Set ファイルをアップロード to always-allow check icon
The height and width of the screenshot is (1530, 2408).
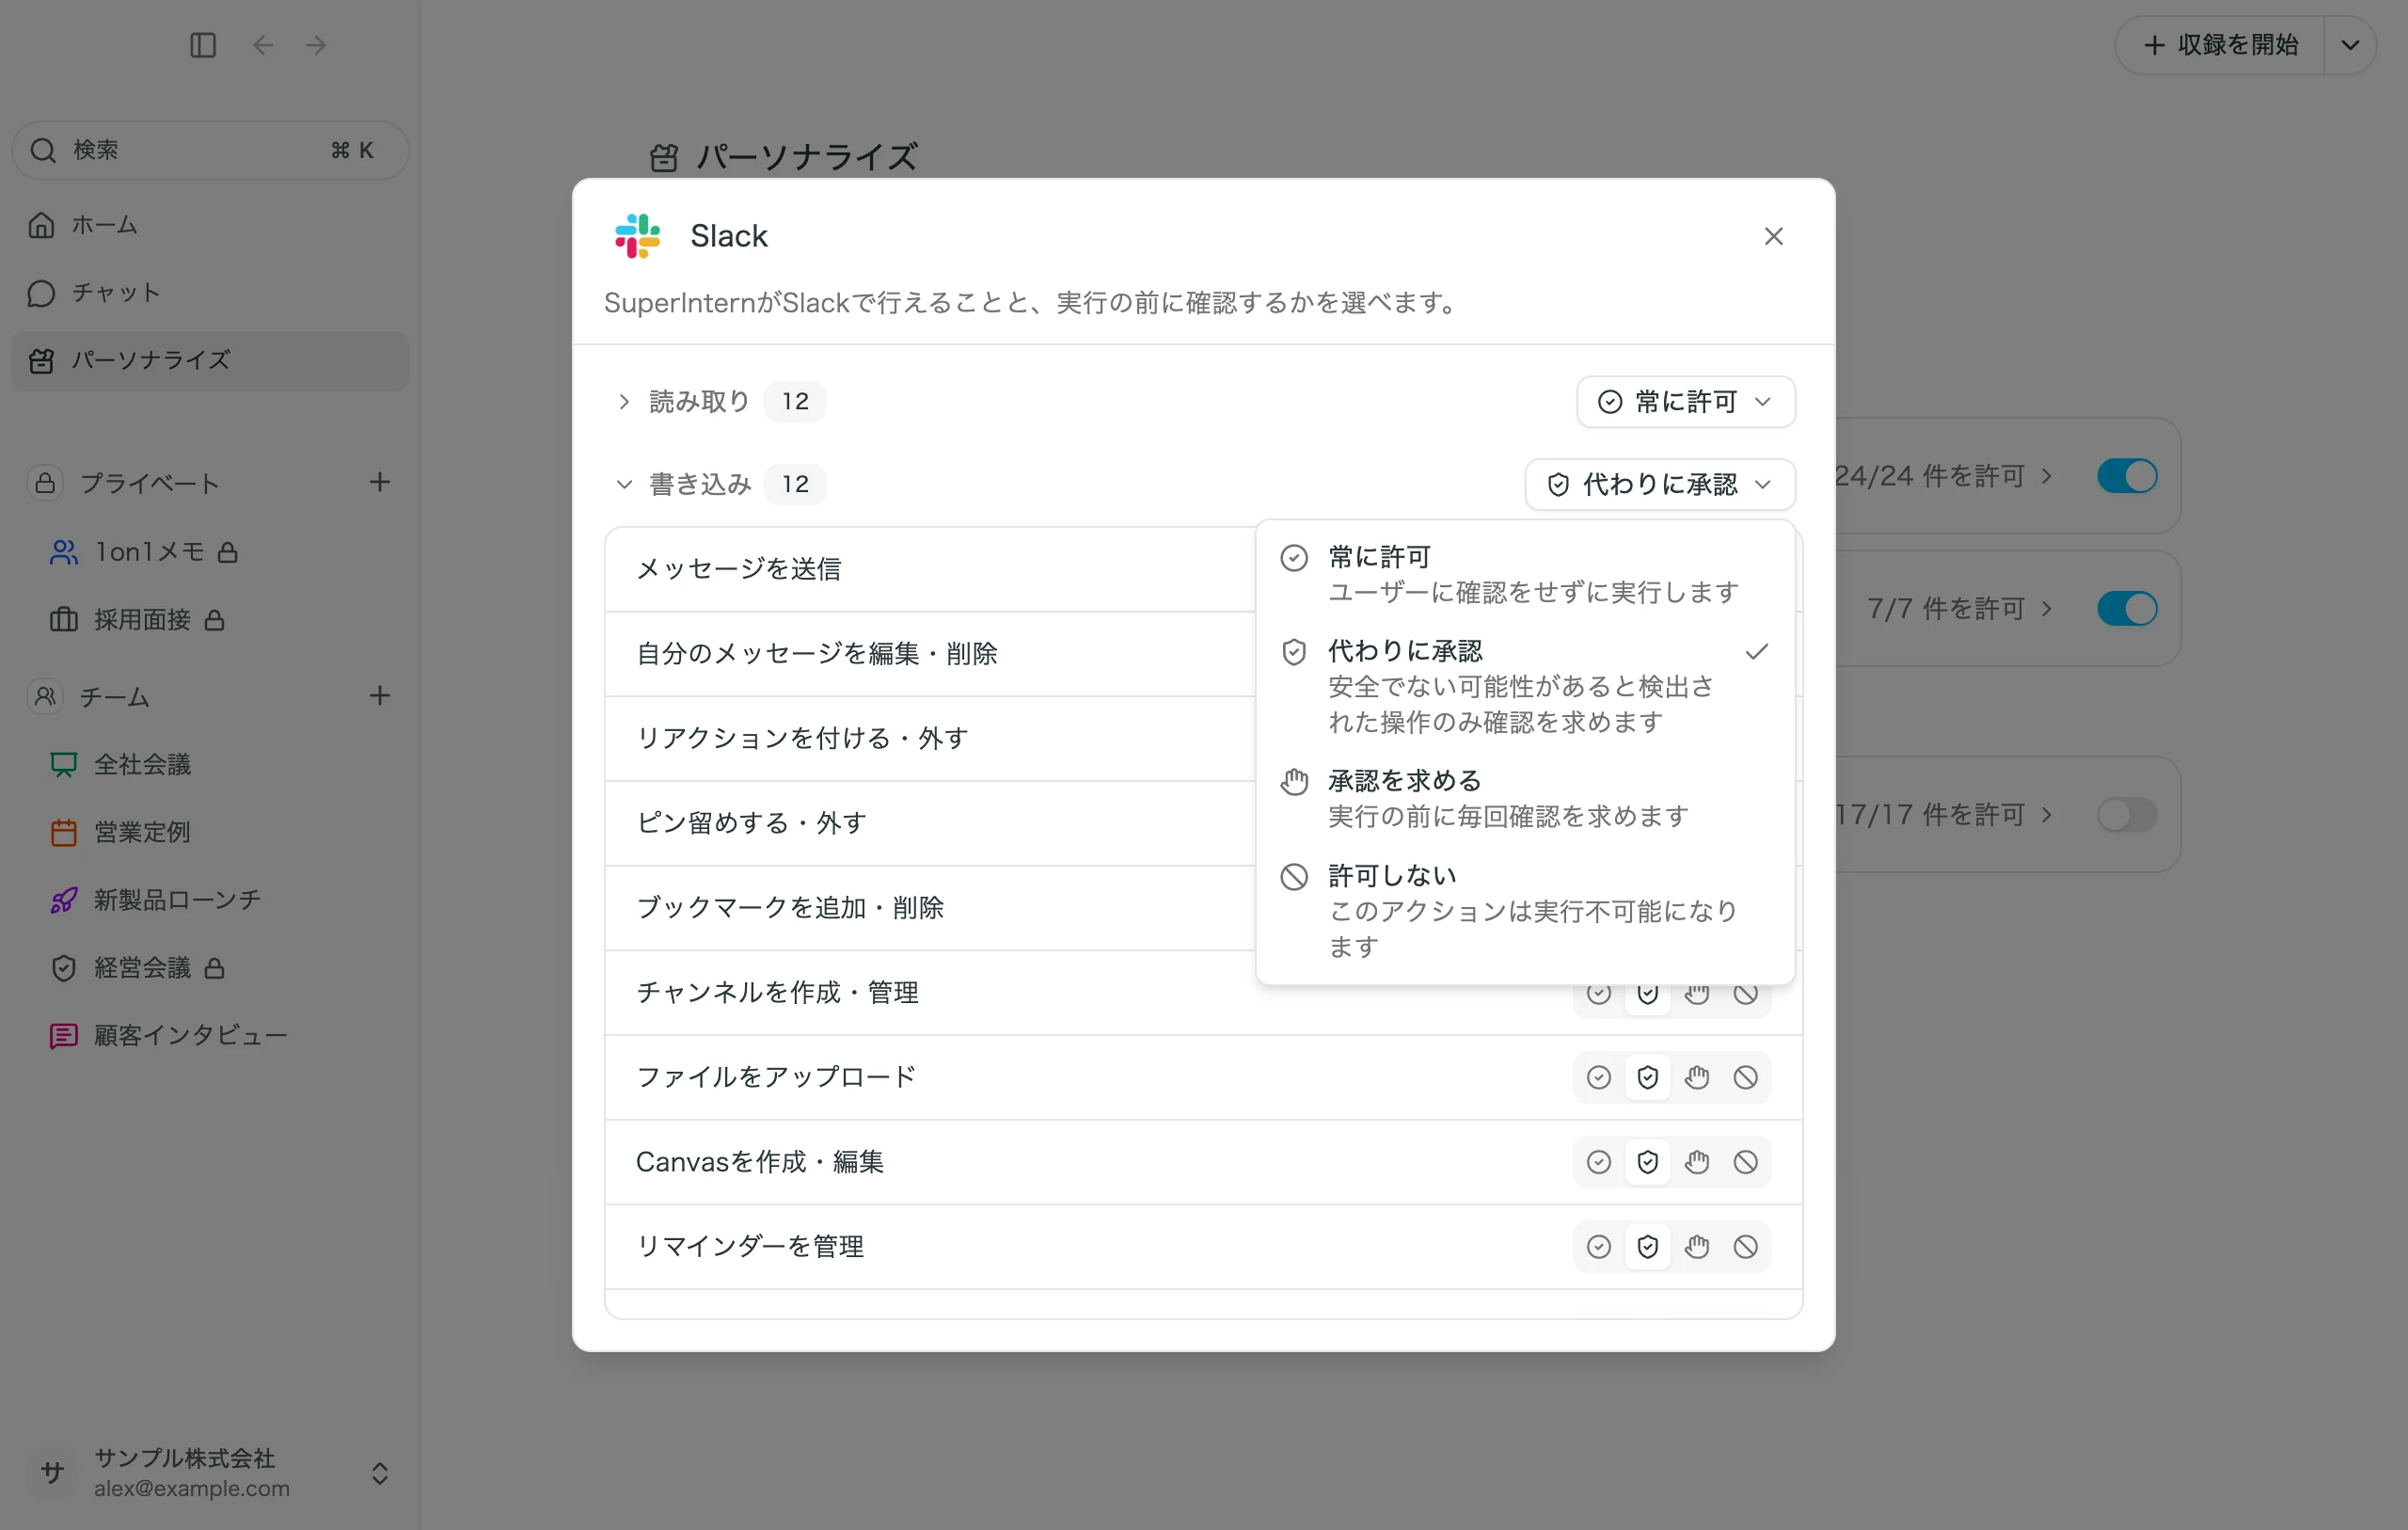tap(1598, 1076)
